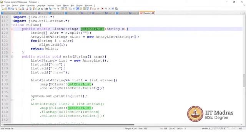
Task: Click the Save All toolbar icon
Action: (13, 8)
